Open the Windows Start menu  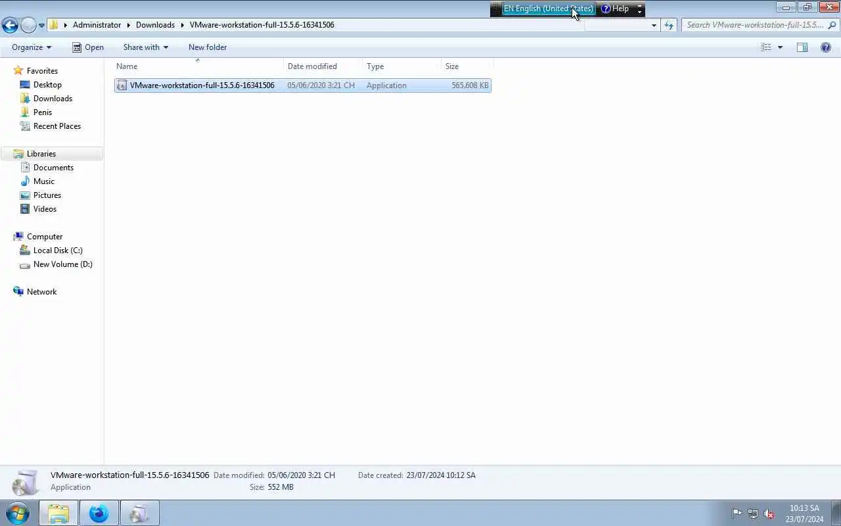(x=18, y=513)
